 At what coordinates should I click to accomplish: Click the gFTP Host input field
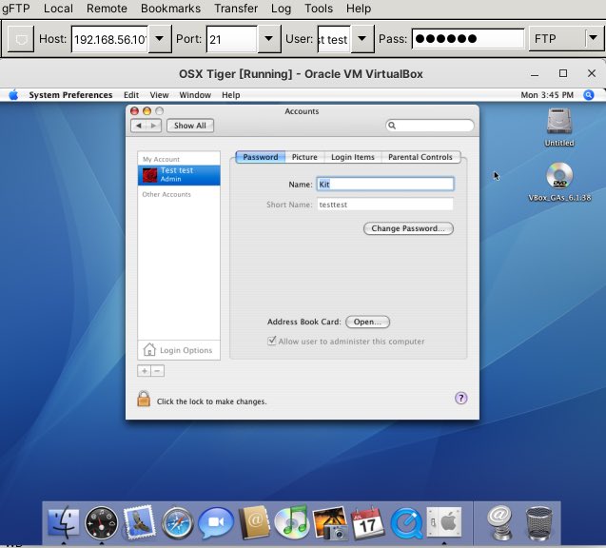click(109, 39)
